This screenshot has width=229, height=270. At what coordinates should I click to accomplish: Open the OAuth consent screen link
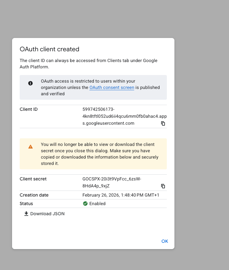pyautogui.click(x=112, y=87)
